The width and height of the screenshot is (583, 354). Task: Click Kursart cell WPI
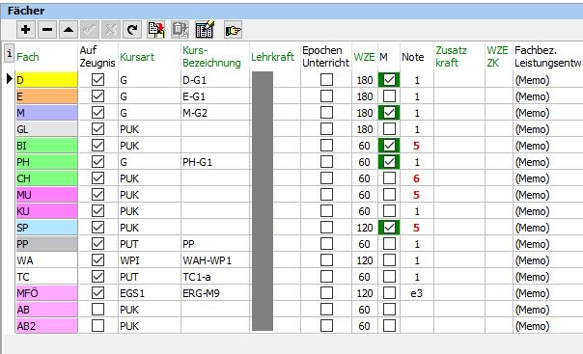149,260
